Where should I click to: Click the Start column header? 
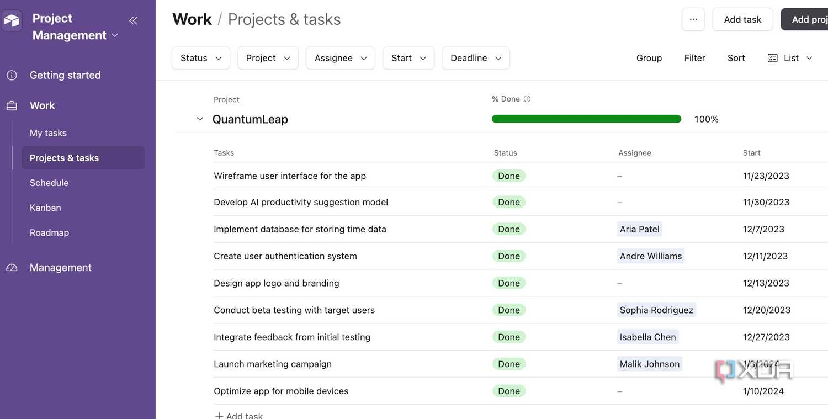click(752, 153)
